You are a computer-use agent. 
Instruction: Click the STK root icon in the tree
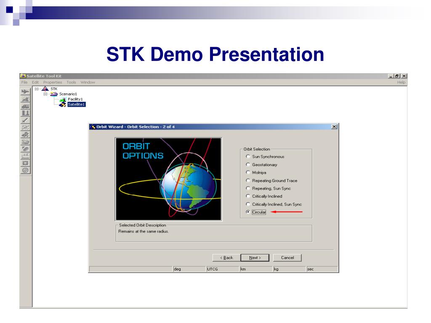pos(45,89)
